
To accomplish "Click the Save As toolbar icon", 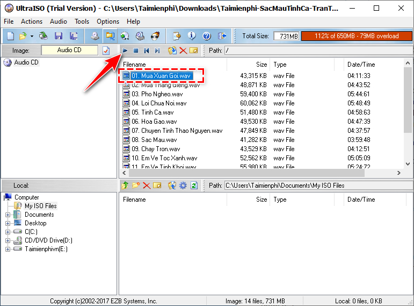I will [74, 36].
